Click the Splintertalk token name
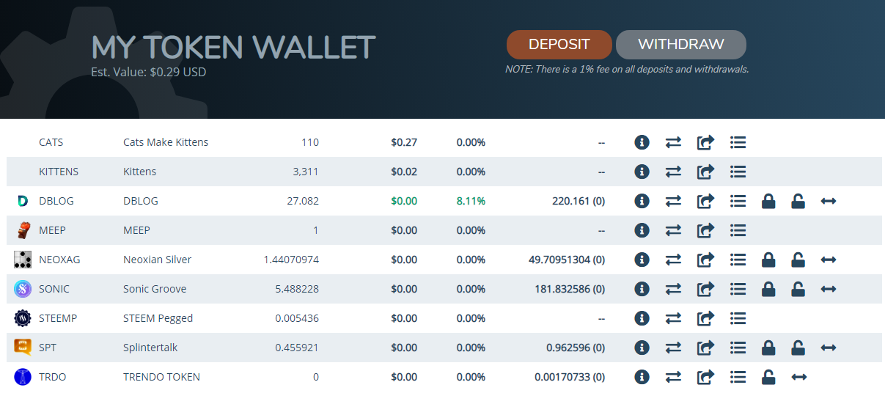The image size is (885, 393). click(x=150, y=348)
